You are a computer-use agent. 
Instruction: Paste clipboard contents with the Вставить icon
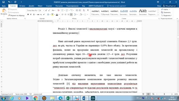(x=4, y=11)
